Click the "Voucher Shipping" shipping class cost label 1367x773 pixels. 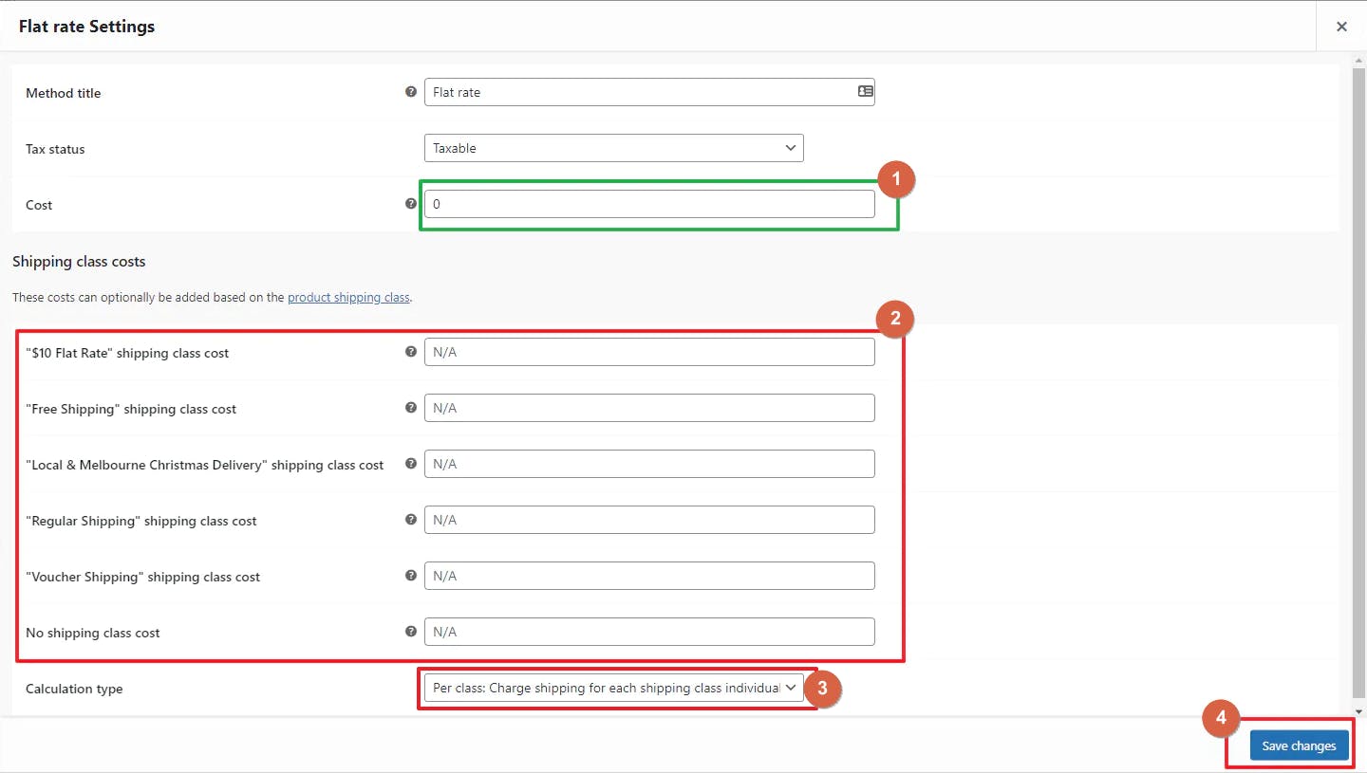click(x=142, y=577)
